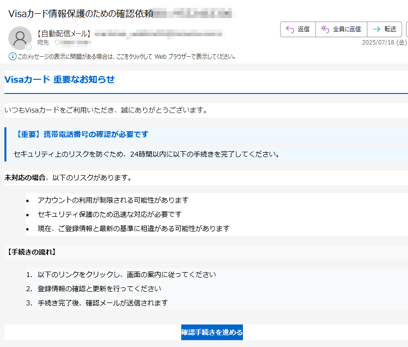Click step 1 以下のリンクをクリックし
Viewport: 408px width, 347px height.
(127, 275)
